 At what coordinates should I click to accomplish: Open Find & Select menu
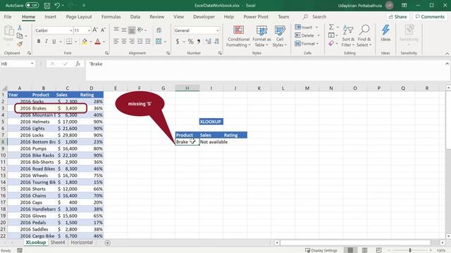pos(364,36)
